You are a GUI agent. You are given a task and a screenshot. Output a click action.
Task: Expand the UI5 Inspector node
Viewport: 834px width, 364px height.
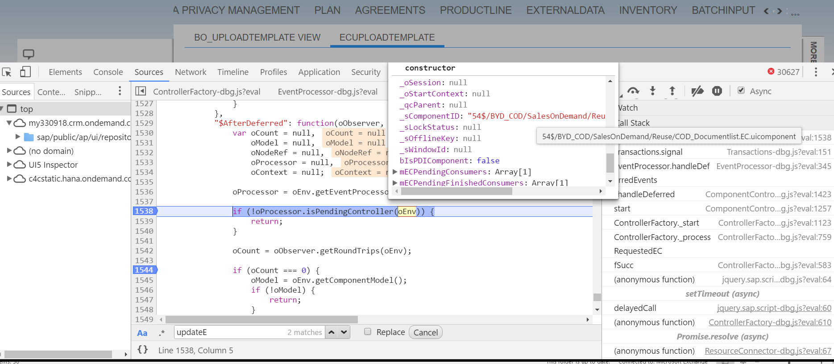point(9,165)
